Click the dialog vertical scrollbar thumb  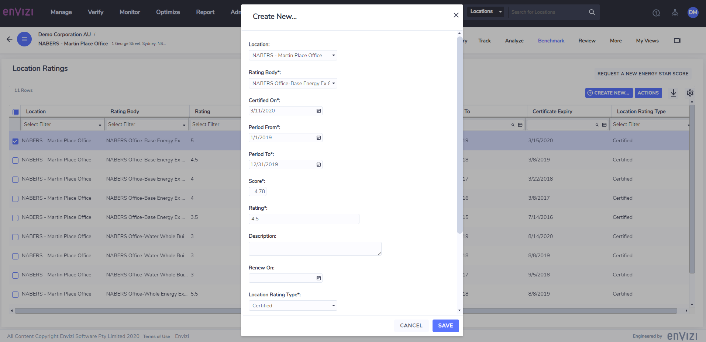point(459,135)
